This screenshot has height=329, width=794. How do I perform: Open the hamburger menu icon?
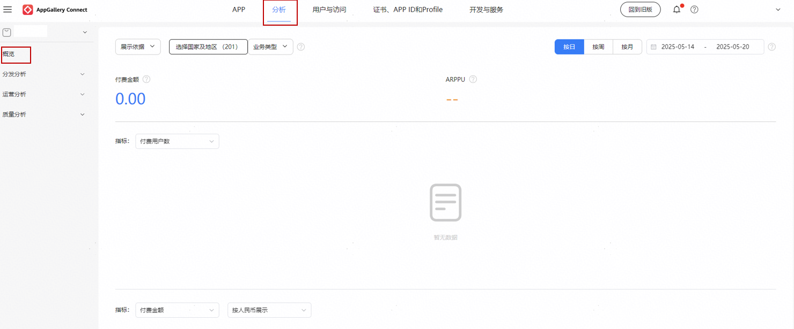(8, 10)
